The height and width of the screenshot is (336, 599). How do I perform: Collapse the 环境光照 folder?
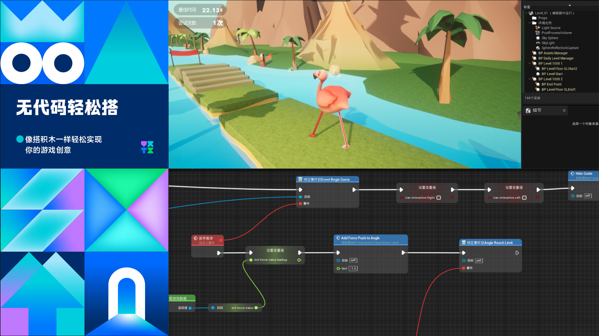530,23
